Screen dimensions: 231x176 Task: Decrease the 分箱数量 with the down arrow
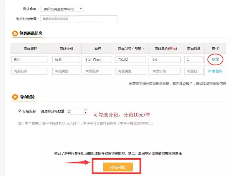coord(85,113)
